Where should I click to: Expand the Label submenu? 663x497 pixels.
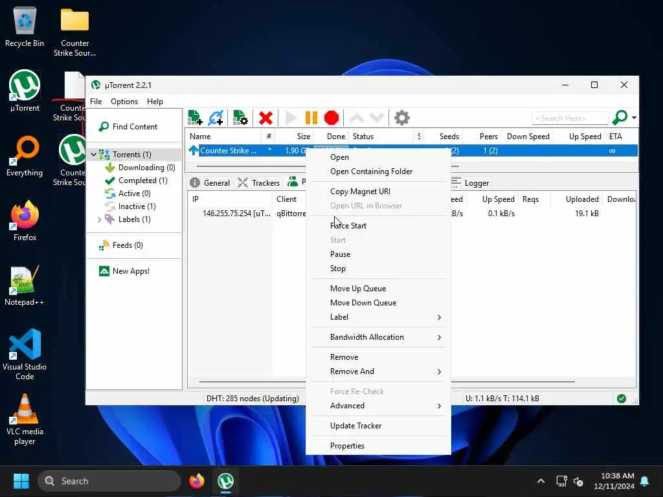tap(378, 317)
